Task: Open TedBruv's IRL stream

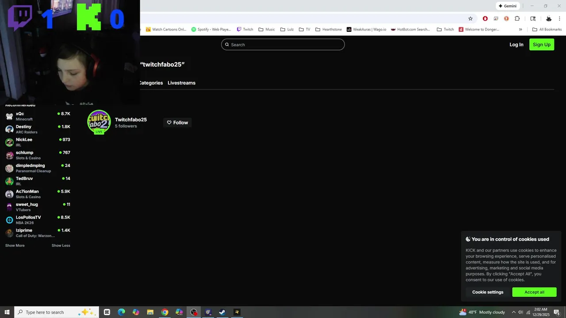Action: [38, 181]
